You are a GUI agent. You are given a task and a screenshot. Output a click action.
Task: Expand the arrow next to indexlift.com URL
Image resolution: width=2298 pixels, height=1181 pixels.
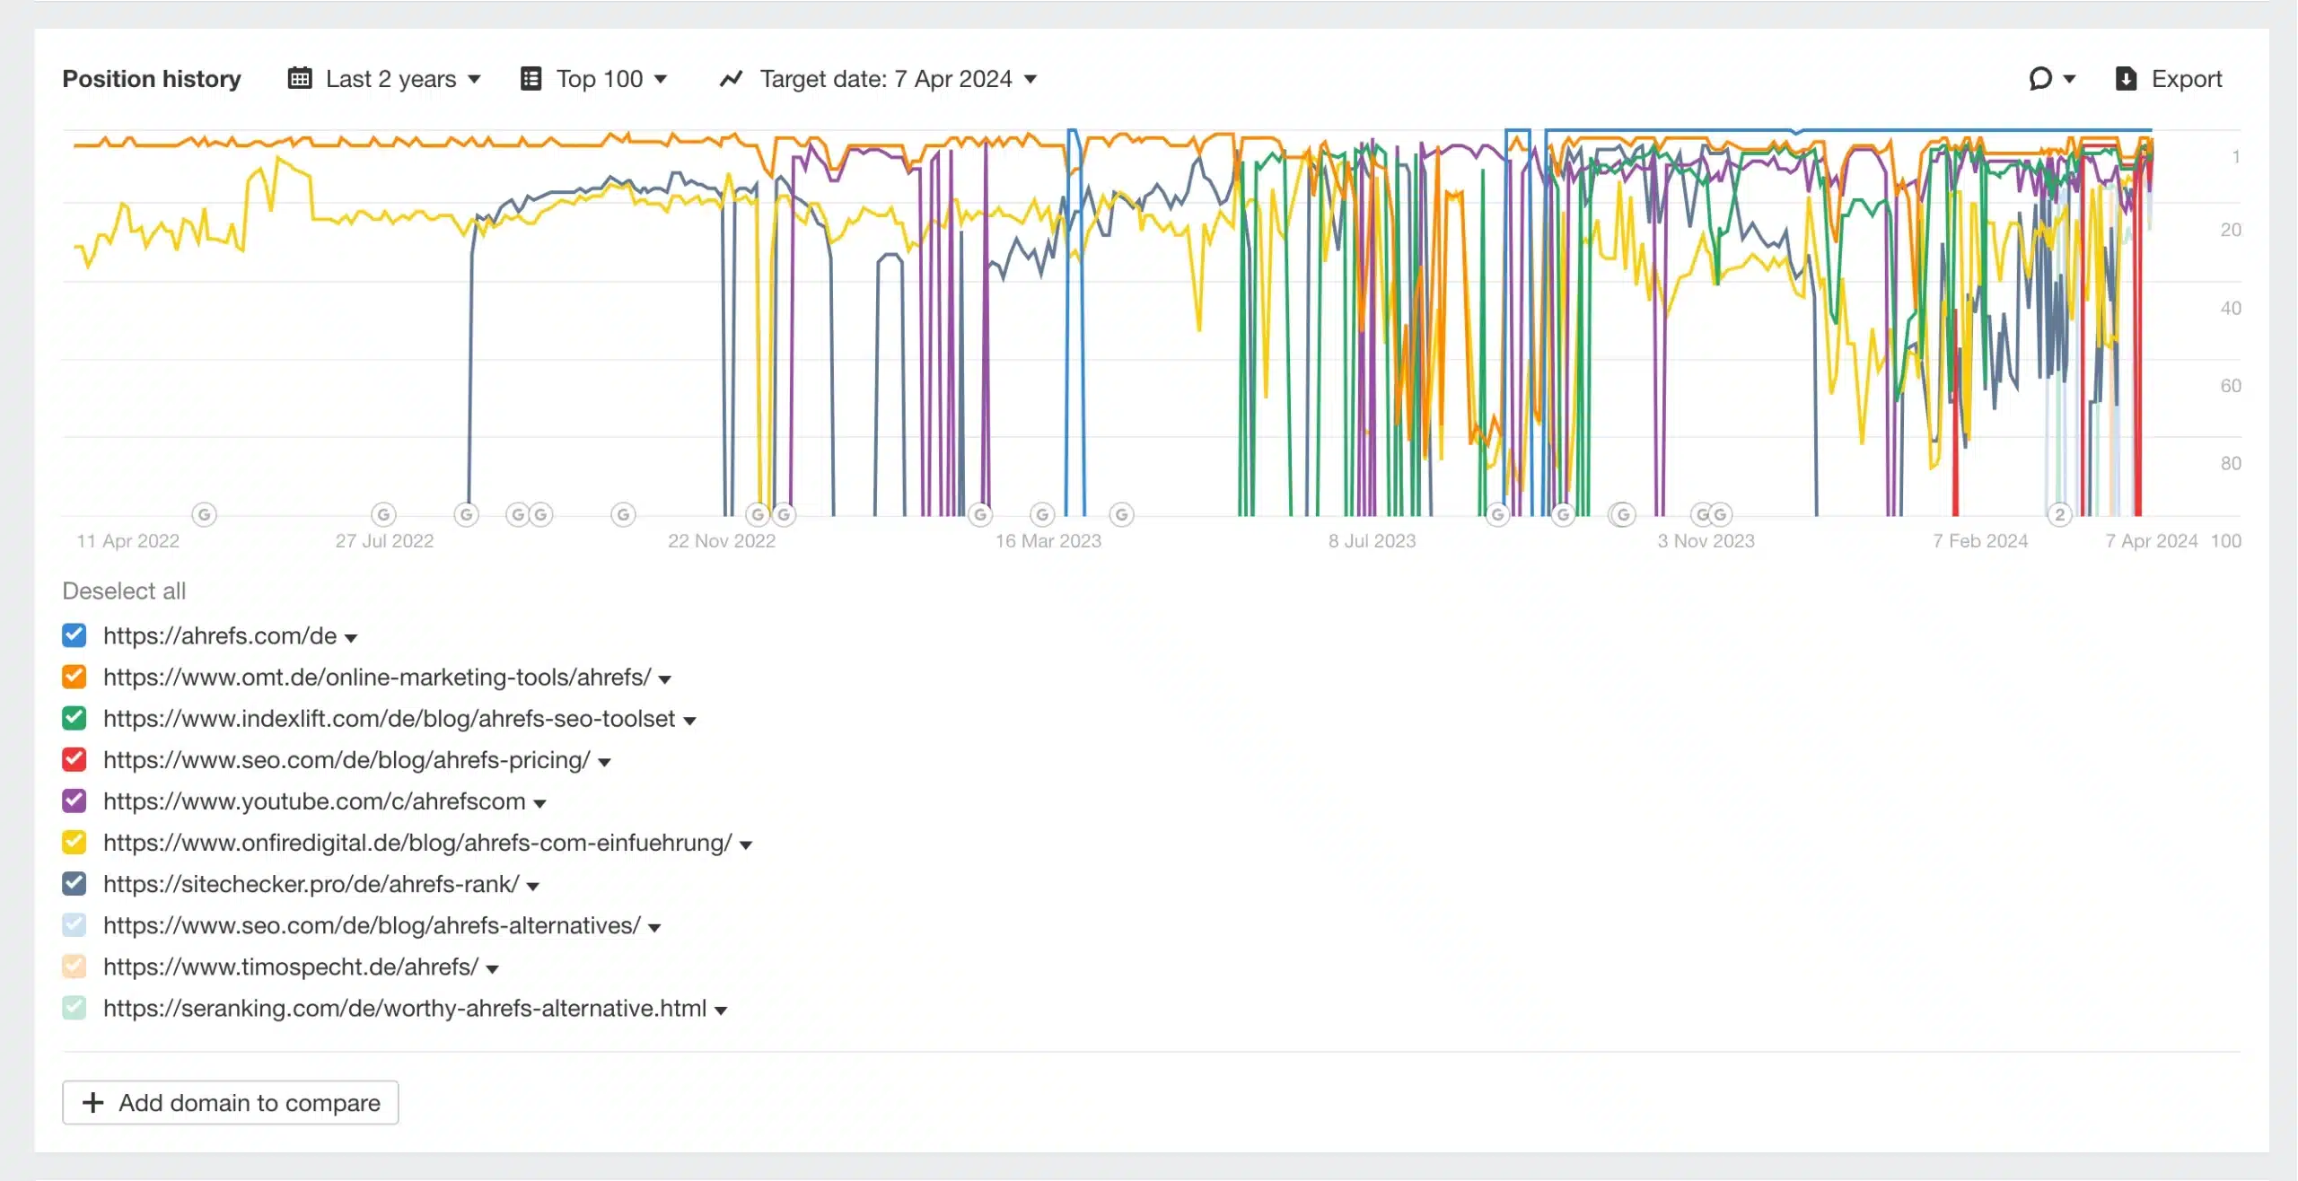pyautogui.click(x=689, y=721)
